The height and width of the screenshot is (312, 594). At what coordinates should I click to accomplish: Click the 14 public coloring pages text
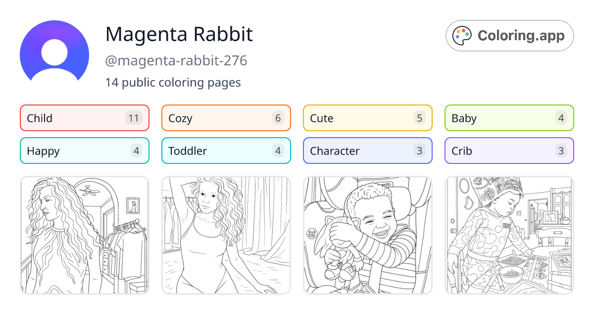(x=173, y=82)
